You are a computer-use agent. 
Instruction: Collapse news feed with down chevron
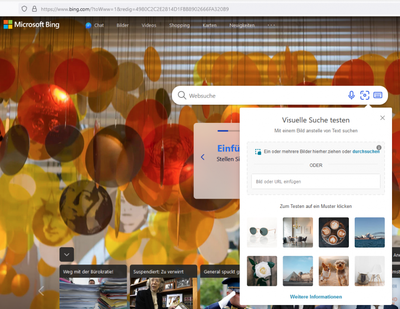[x=67, y=254]
